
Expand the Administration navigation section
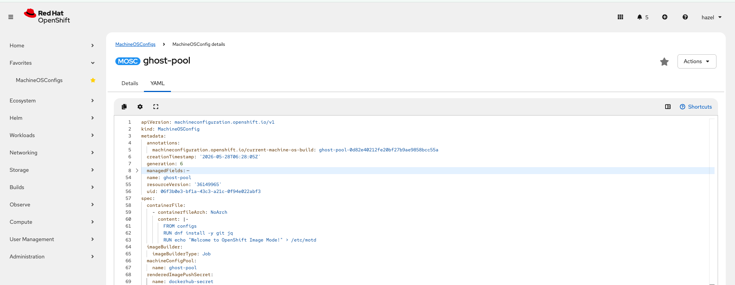(x=52, y=256)
